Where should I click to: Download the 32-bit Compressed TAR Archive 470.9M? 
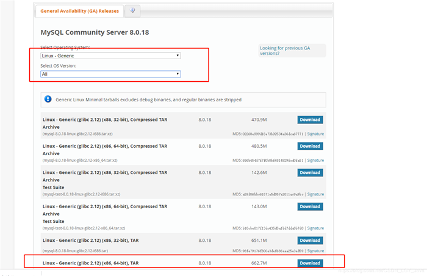(x=310, y=120)
